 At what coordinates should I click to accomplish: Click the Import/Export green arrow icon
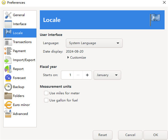(x=8, y=60)
